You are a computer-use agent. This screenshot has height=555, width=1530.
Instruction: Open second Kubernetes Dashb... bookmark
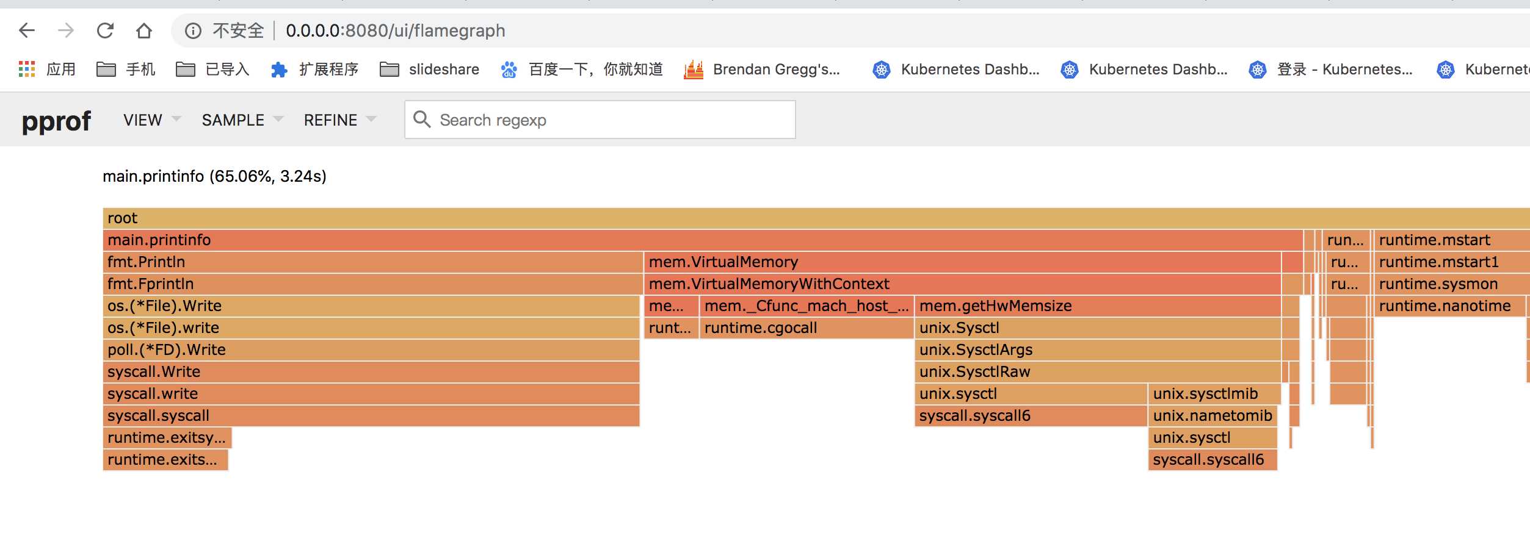coord(1144,69)
